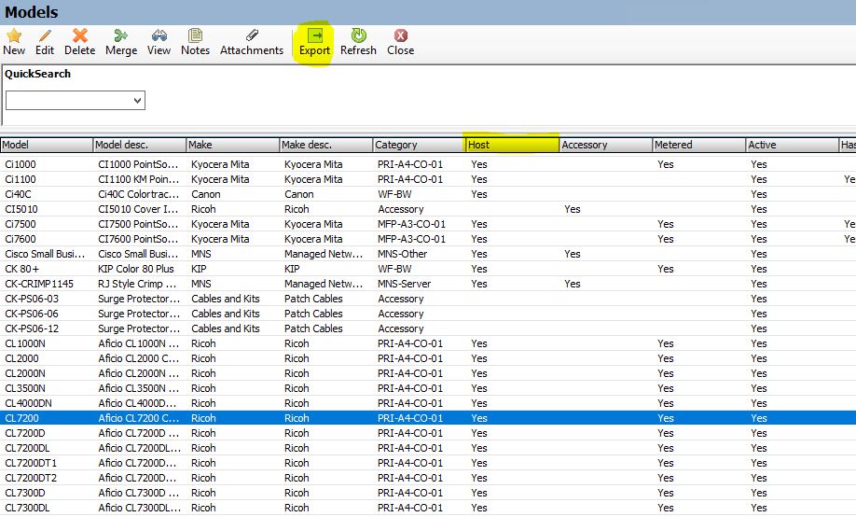Open the Notes icon
Screen dimensions: 856x517
tap(195, 36)
